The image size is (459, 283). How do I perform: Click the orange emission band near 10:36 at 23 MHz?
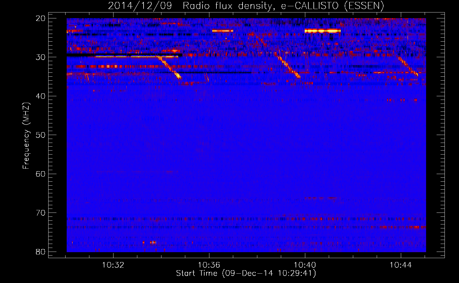[223, 31]
